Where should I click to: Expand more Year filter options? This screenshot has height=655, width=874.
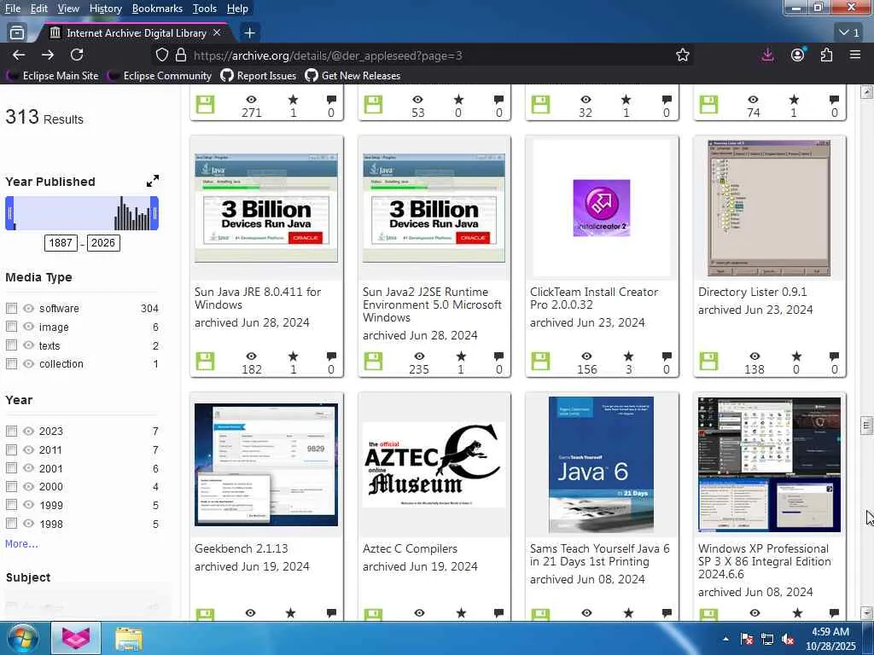[x=21, y=543]
